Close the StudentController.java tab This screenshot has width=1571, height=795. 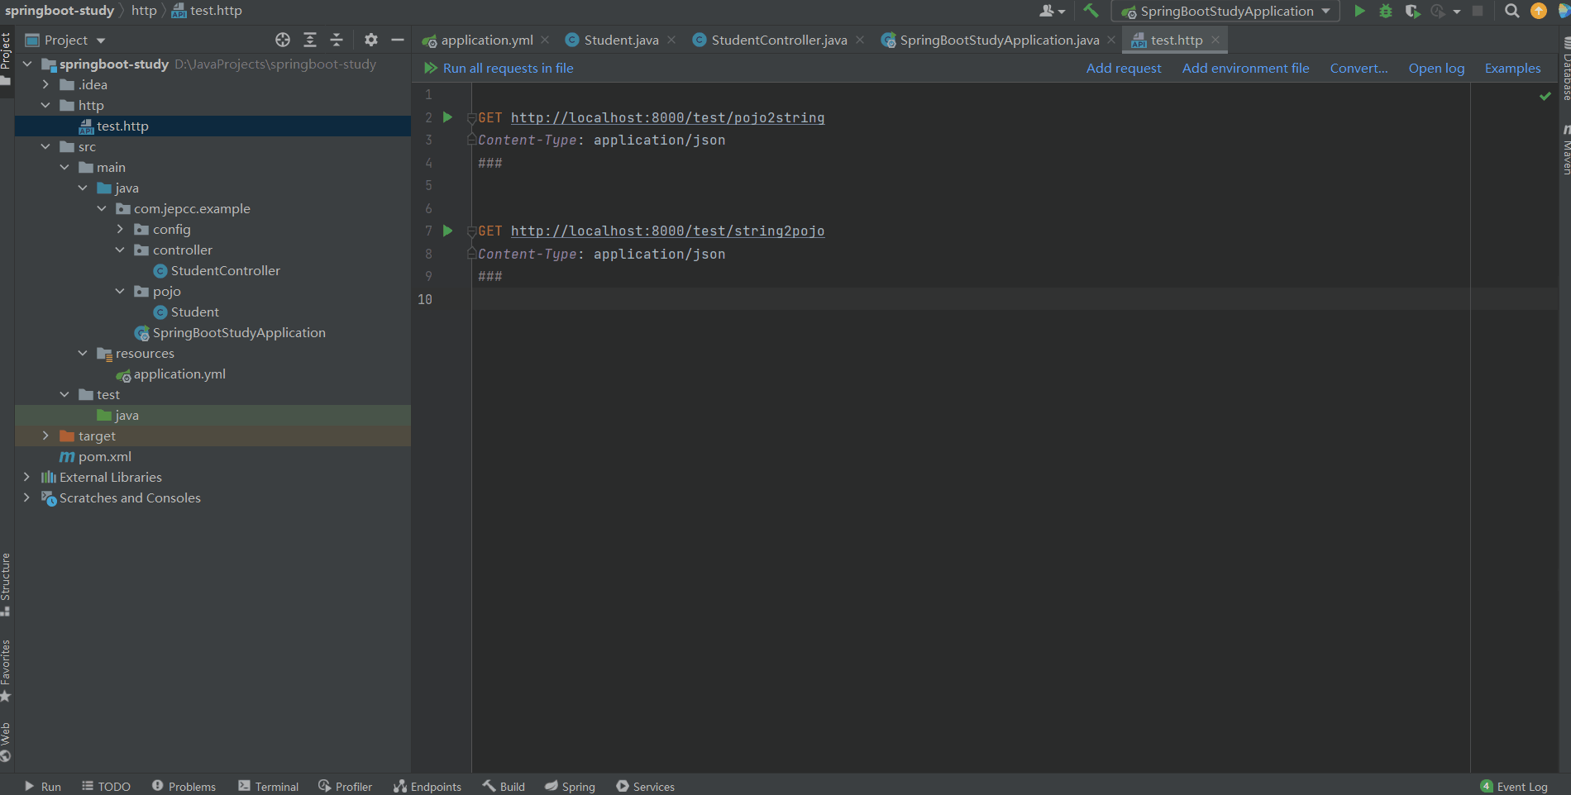pyautogui.click(x=860, y=40)
